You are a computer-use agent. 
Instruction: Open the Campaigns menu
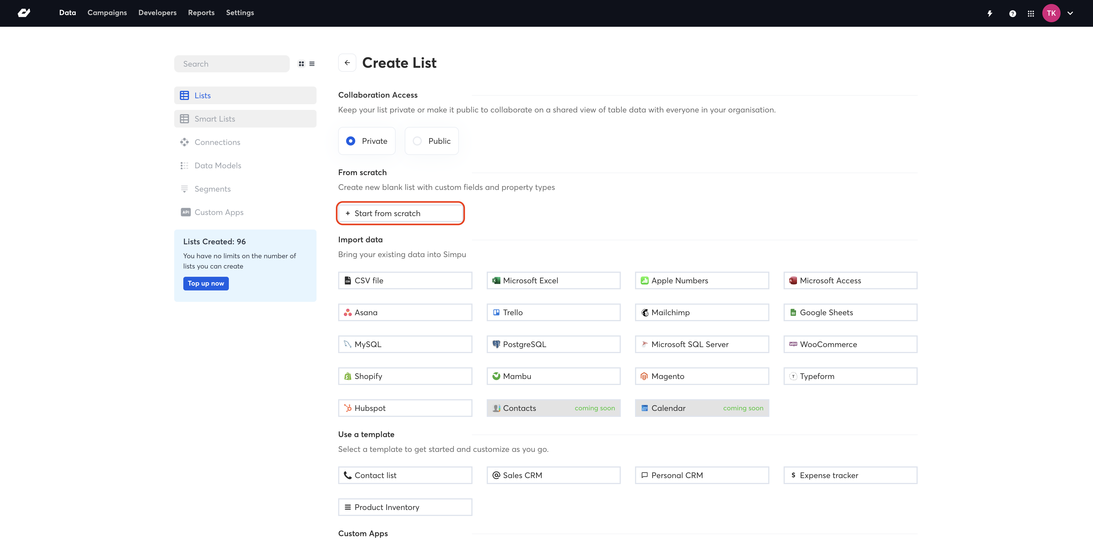(107, 13)
